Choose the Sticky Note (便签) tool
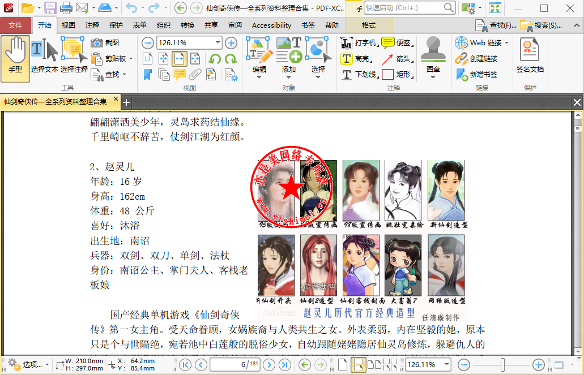 [397, 43]
